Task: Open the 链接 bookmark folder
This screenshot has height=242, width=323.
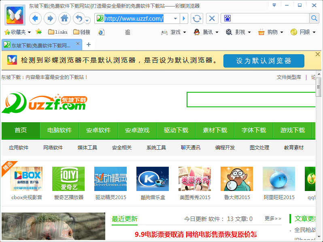Action: coord(82,32)
